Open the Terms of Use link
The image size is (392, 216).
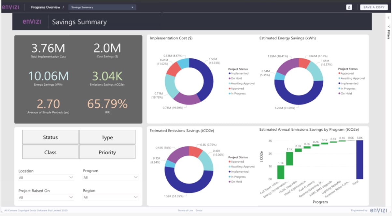pyautogui.click(x=185, y=211)
